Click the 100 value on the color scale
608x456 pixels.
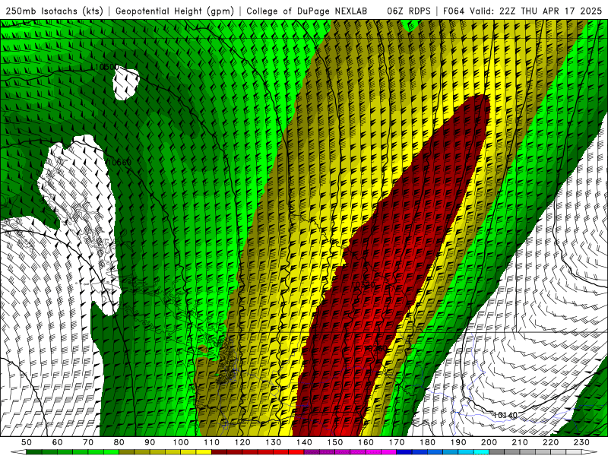(181, 442)
